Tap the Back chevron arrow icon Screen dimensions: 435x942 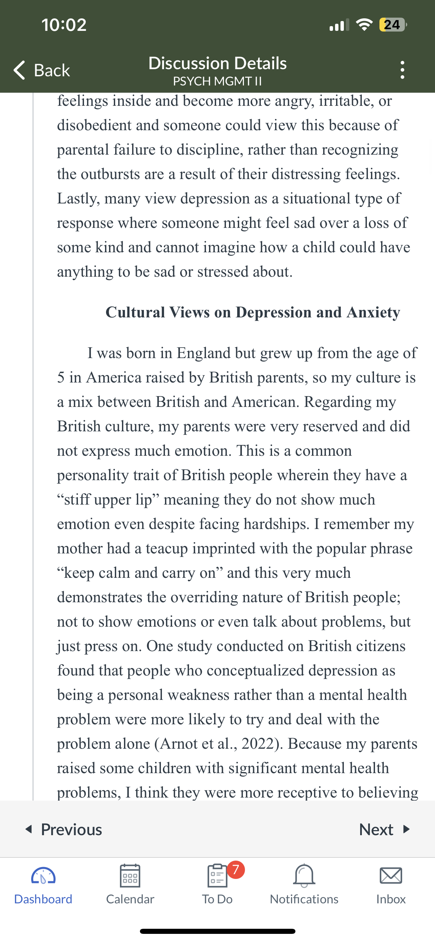click(19, 70)
